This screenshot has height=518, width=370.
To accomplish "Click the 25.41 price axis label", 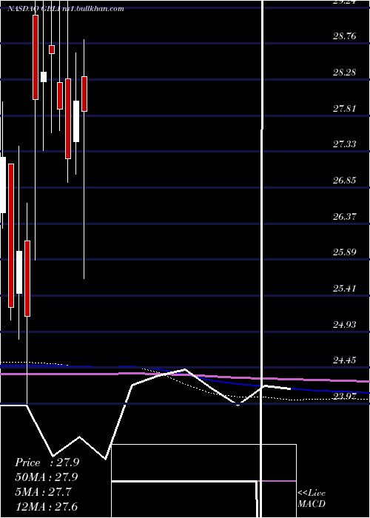I will pos(344,289).
